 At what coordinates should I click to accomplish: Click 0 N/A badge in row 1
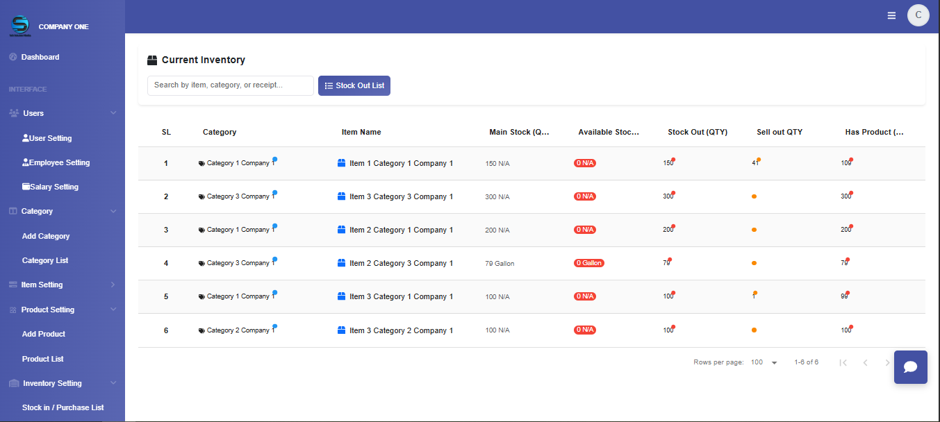pyautogui.click(x=585, y=163)
